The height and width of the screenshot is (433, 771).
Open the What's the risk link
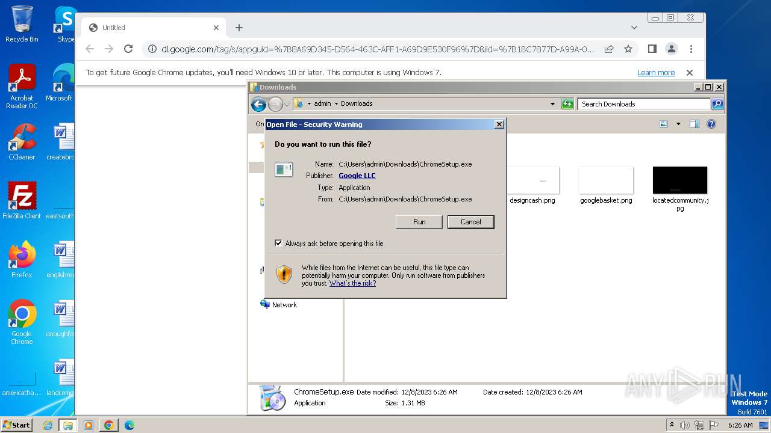pos(352,283)
